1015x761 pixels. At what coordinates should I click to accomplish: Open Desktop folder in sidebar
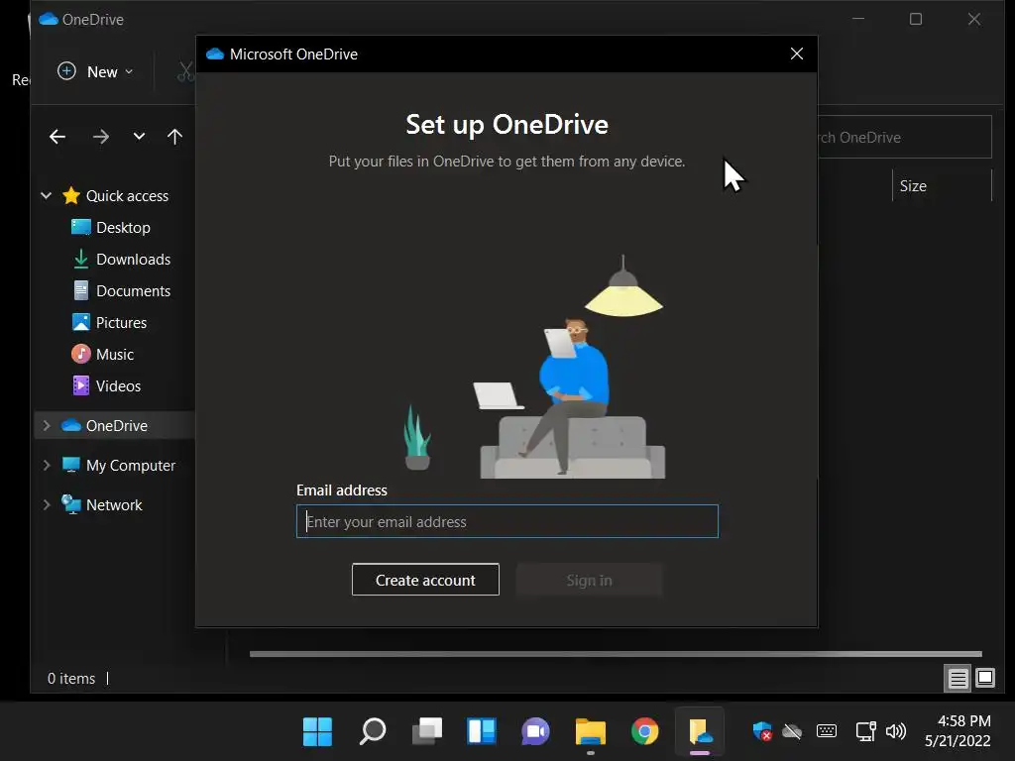coord(123,228)
